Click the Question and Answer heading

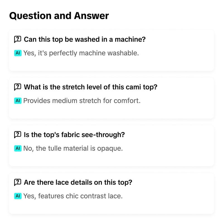point(59,16)
